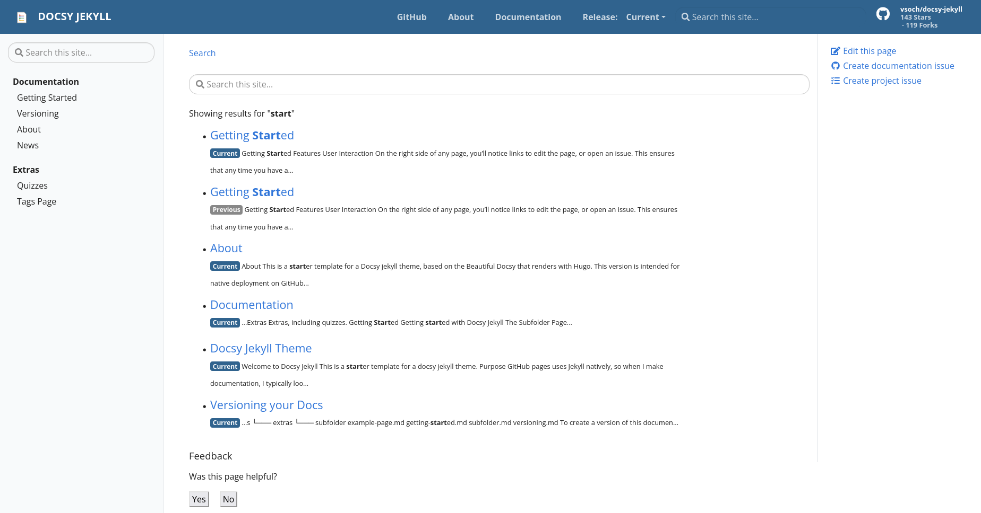Click inside the main Search this site field
Screen dimensions: 981x513
click(x=498, y=84)
